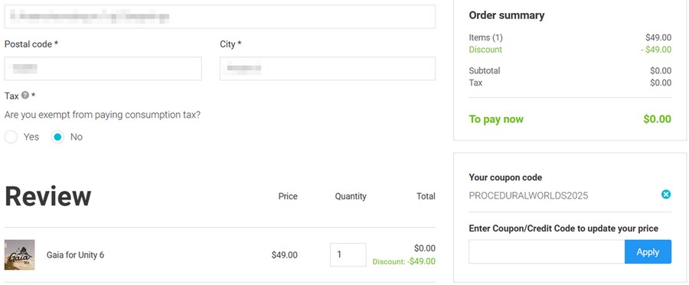Click the Tax help question mark icon

[25, 95]
